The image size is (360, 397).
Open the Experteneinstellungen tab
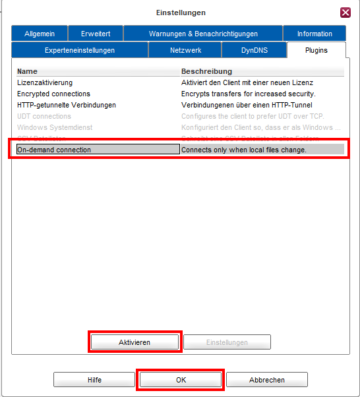[x=80, y=50]
